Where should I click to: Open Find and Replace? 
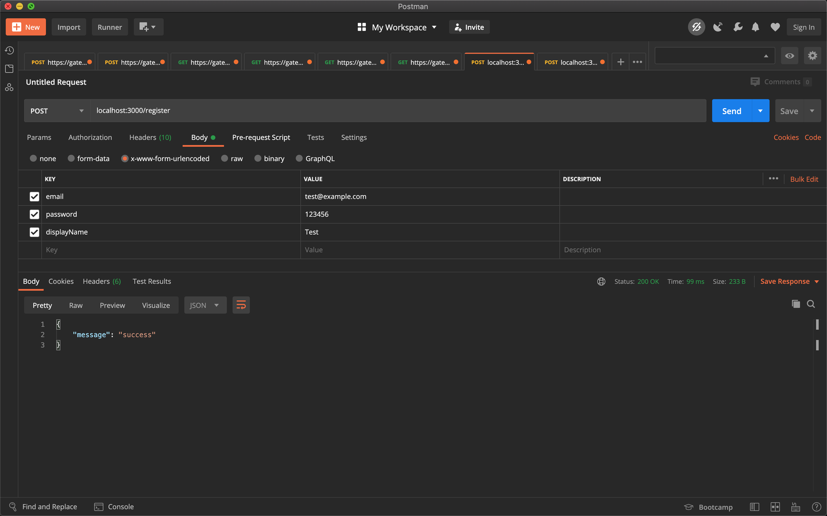click(x=43, y=506)
